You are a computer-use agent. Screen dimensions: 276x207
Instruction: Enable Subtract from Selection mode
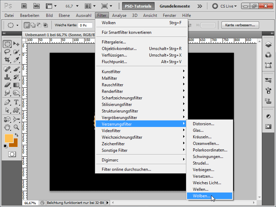coord(39,25)
